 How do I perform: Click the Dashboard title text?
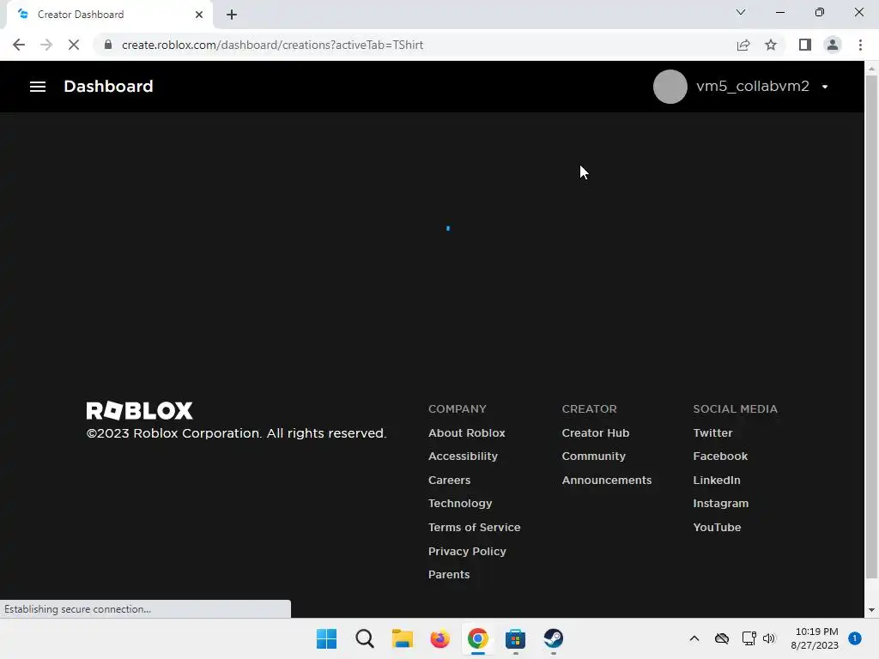click(x=108, y=87)
